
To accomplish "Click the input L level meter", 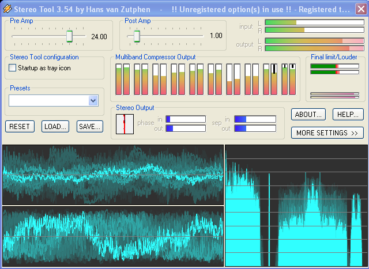I will click(315, 22).
